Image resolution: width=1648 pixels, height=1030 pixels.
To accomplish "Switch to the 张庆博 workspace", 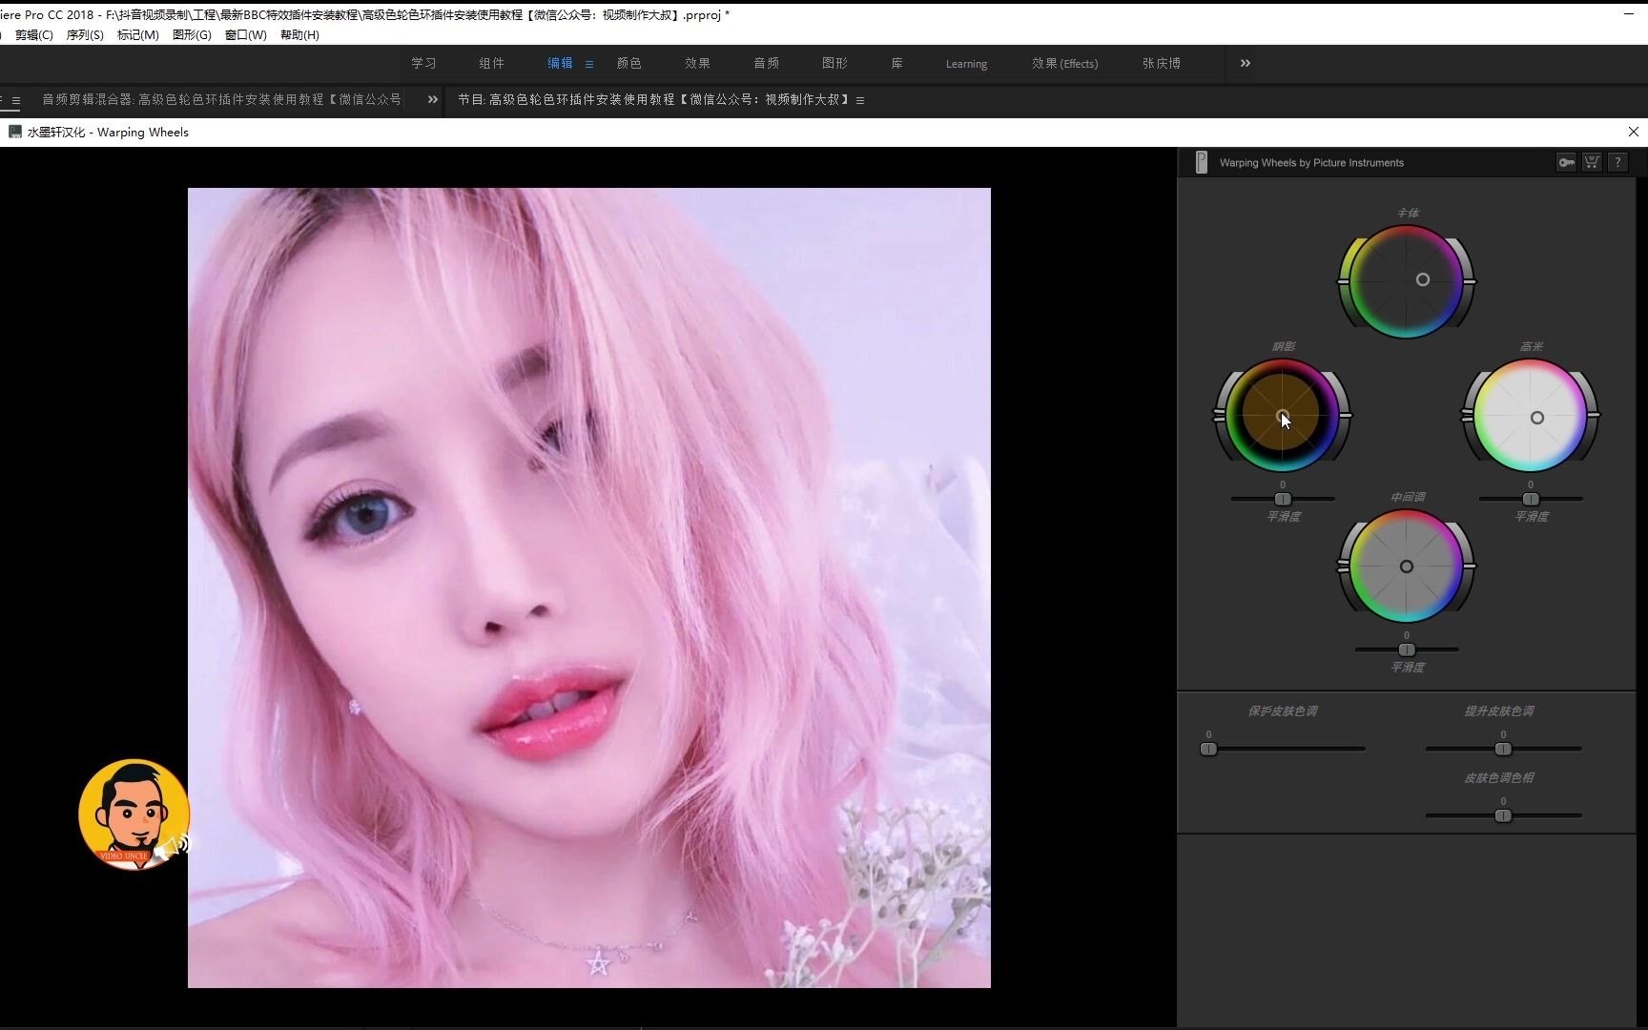I will pyautogui.click(x=1161, y=63).
